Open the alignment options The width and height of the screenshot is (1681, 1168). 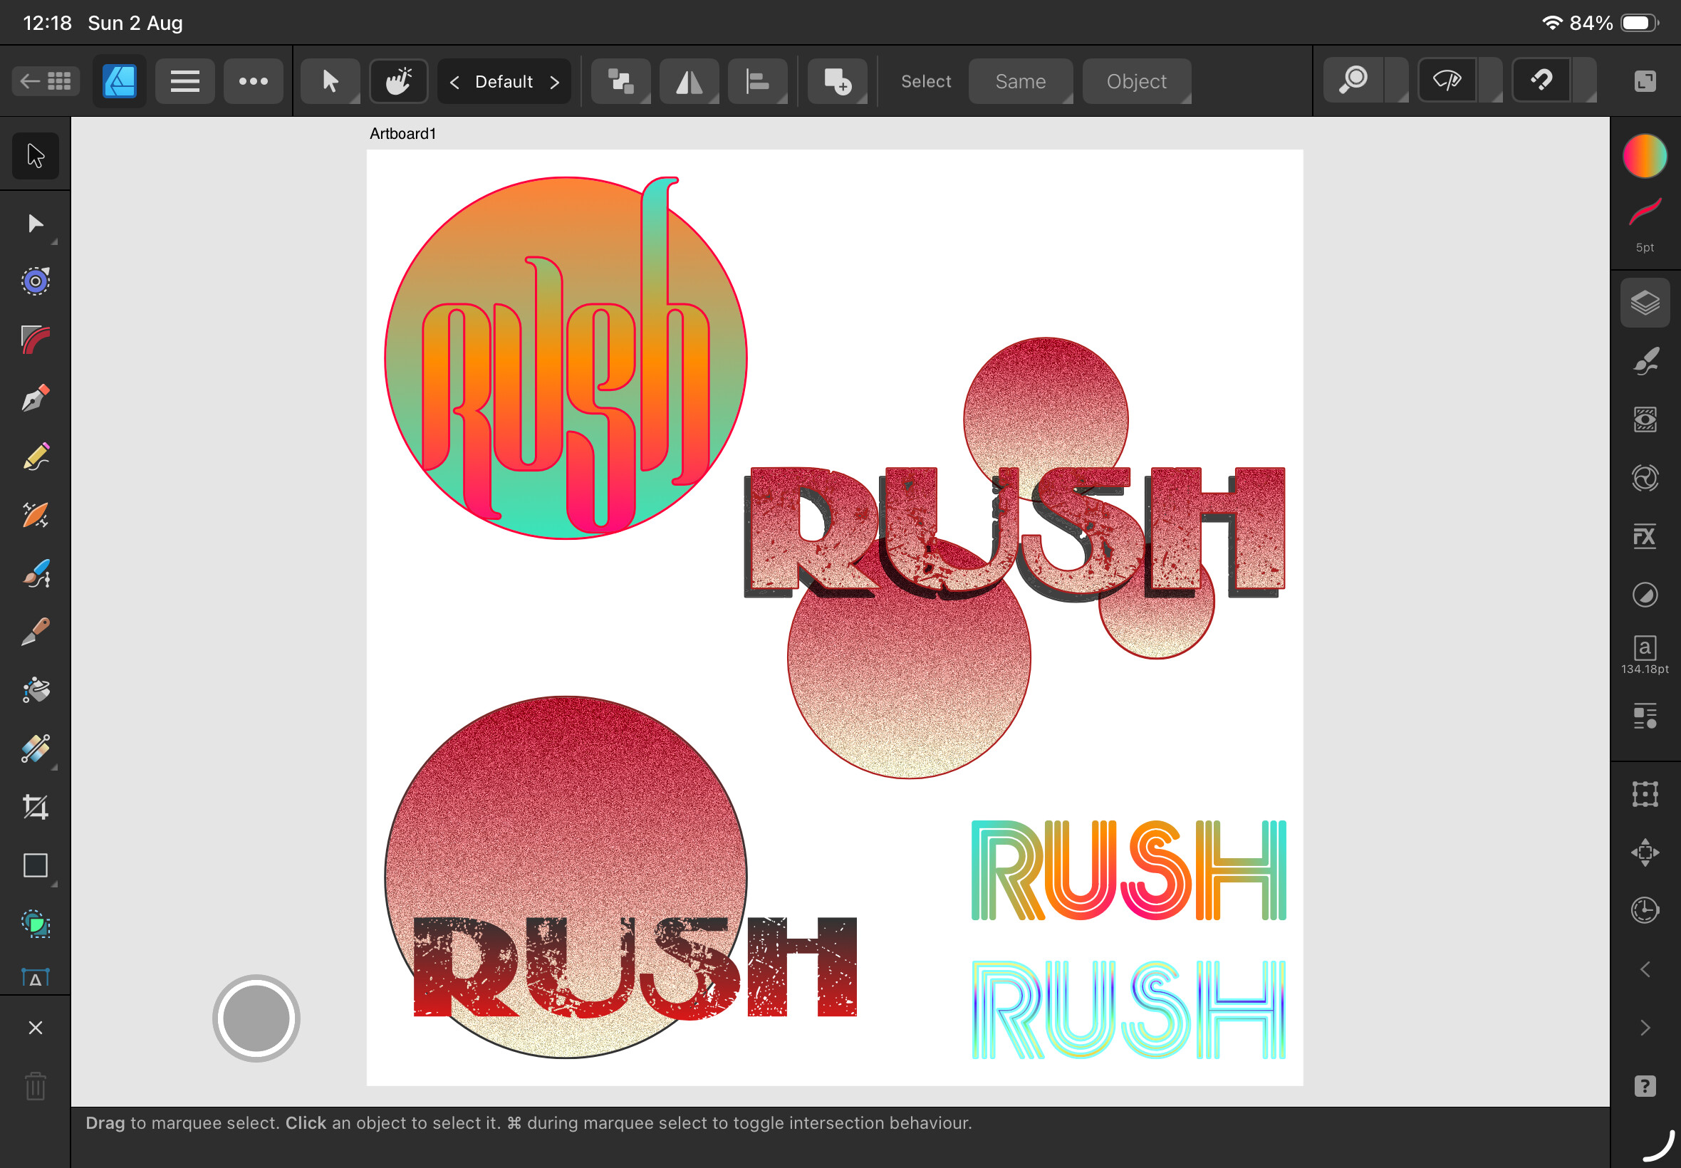pyautogui.click(x=757, y=80)
